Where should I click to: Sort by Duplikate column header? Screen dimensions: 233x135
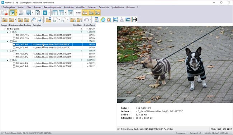(77, 25)
